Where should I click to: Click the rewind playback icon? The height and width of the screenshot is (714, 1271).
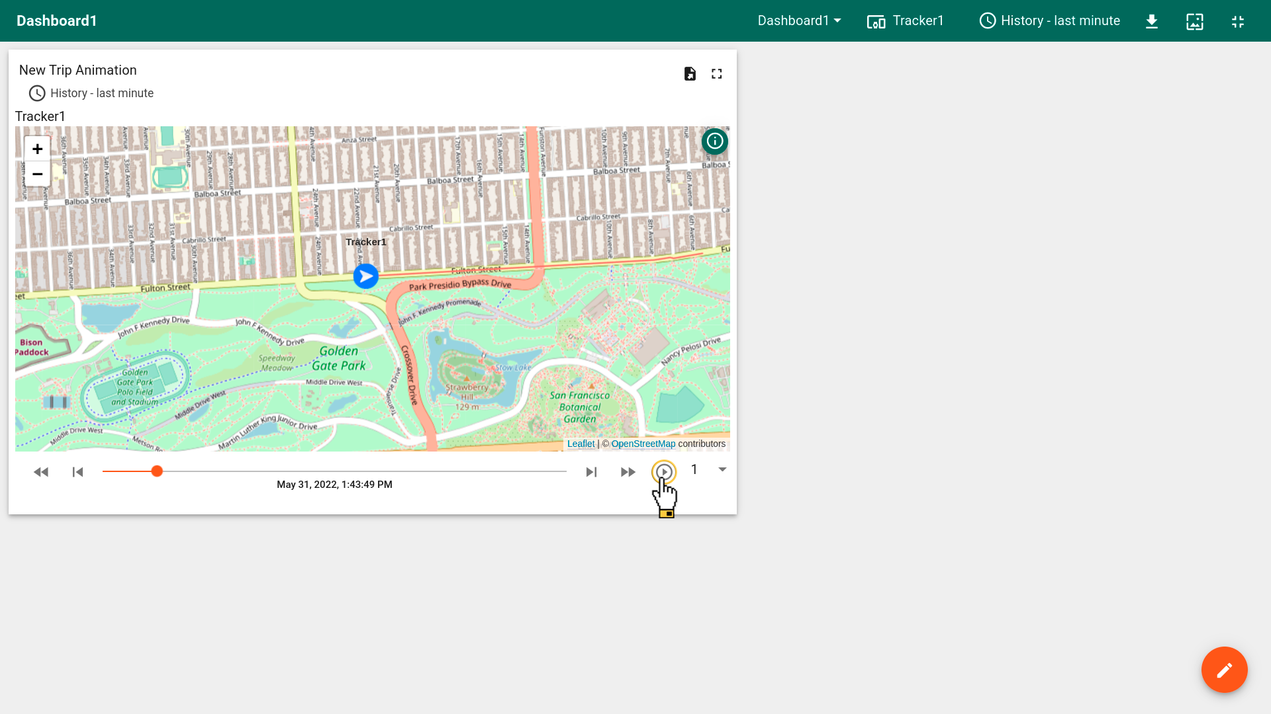pyautogui.click(x=41, y=472)
